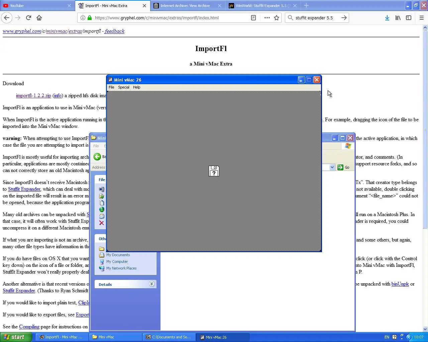This screenshot has width=428, height=342.
Task: Open the info link next to zip
Action: pos(58,96)
